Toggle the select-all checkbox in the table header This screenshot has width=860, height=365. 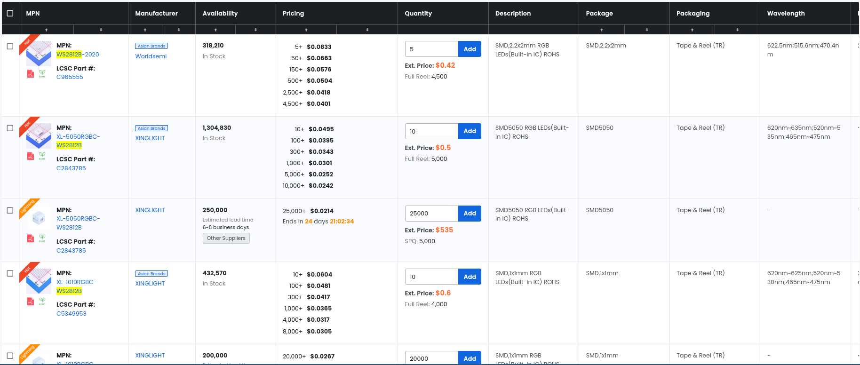pyautogui.click(x=10, y=13)
